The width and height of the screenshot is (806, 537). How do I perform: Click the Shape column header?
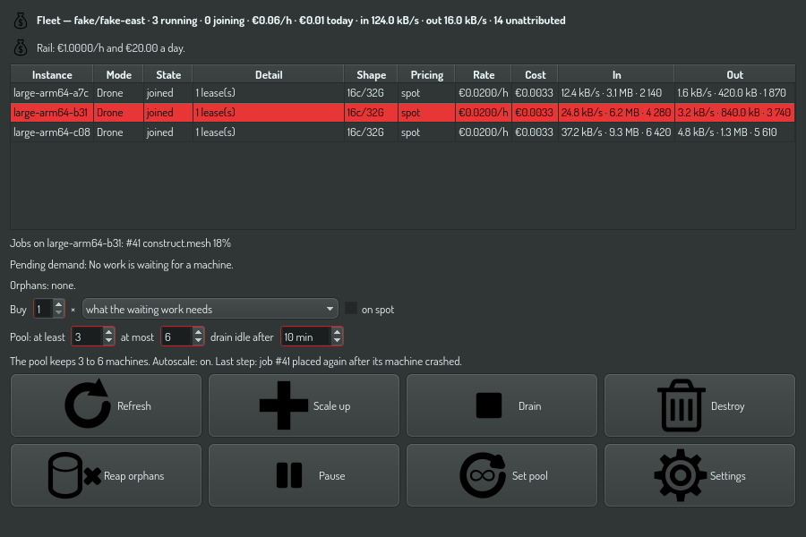(x=371, y=74)
